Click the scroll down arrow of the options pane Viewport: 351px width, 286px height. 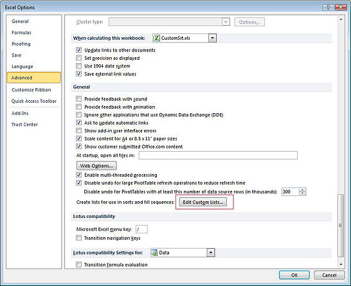341,264
